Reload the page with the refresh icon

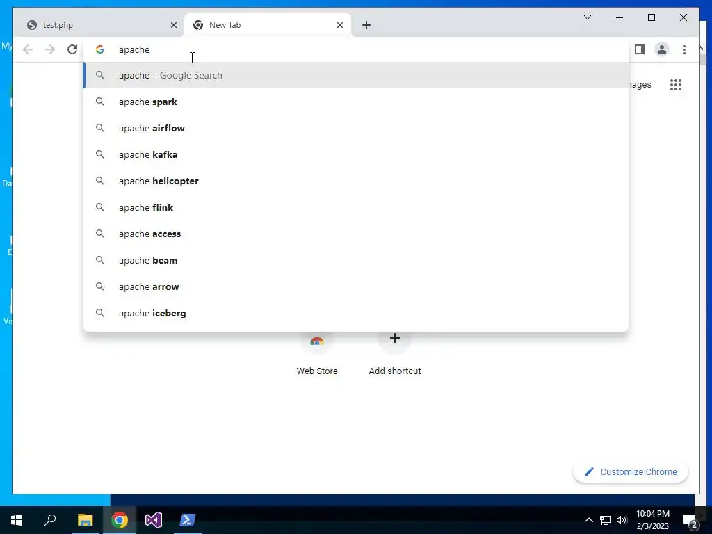[x=72, y=49]
